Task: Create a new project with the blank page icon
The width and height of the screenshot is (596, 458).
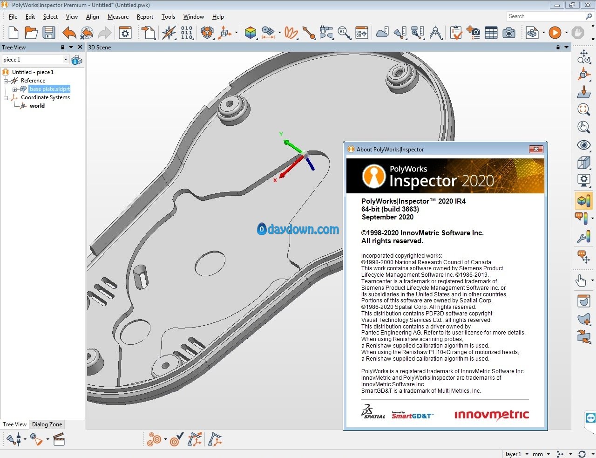Action: pyautogui.click(x=14, y=33)
